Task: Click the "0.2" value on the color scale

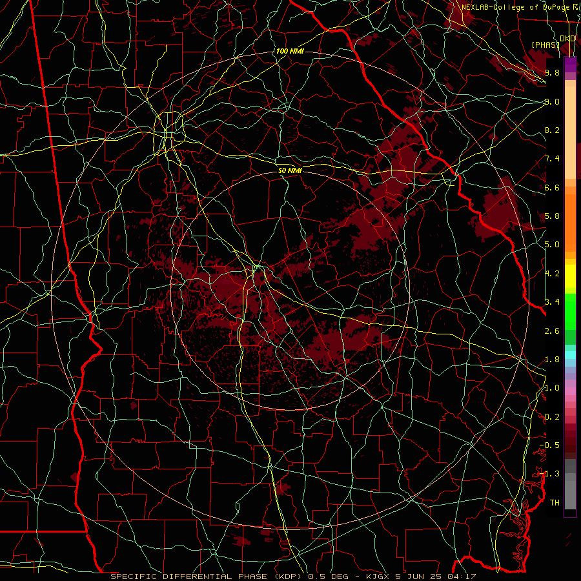Action: pos(552,417)
